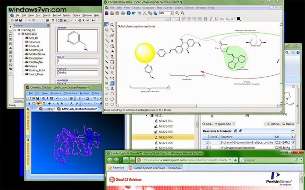The image size is (305, 190).
Task: Click the New document icon in ChemFinder toolbar
Action: (x=12, y=20)
